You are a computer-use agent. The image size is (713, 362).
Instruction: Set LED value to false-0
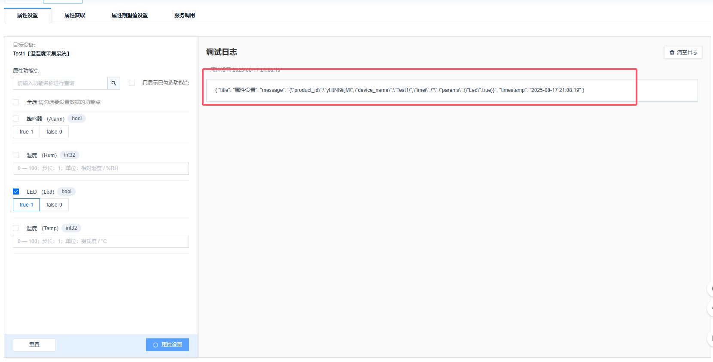pyautogui.click(x=54, y=205)
